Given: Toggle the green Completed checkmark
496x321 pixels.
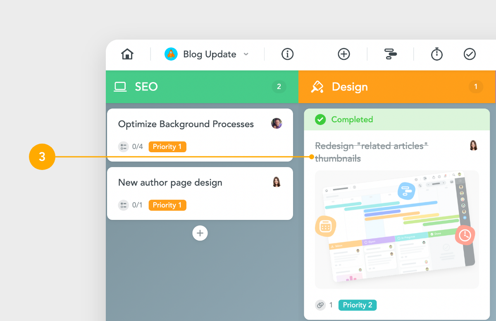Looking at the screenshot, I should coord(320,120).
